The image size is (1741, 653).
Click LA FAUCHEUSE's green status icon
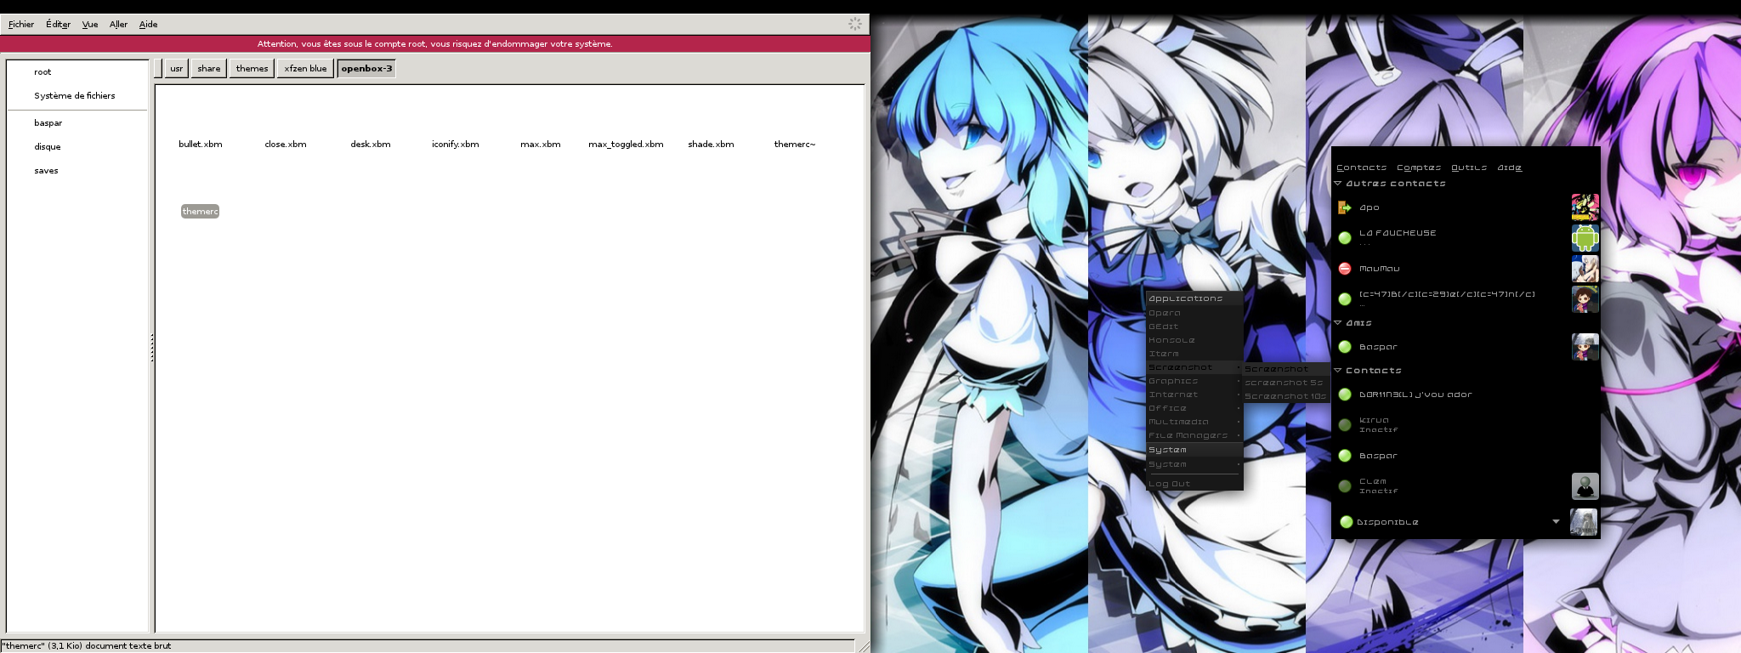(x=1345, y=238)
